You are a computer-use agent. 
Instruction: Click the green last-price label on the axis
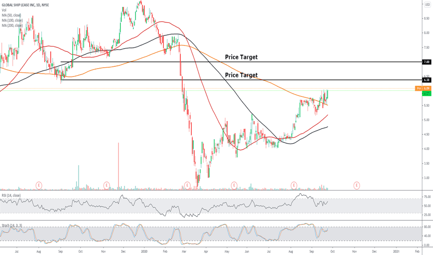426,94
